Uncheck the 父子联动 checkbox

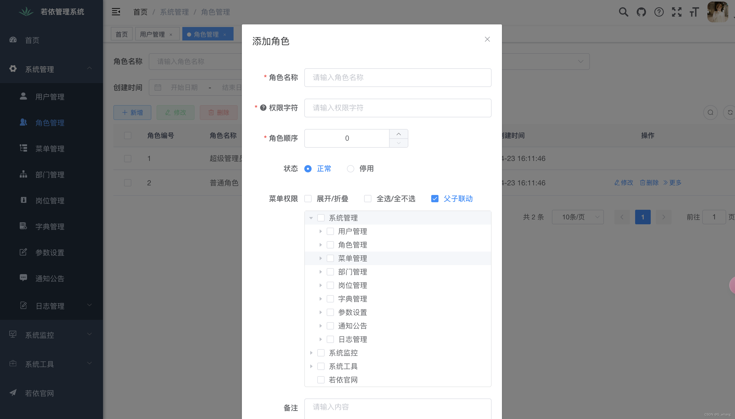click(x=434, y=199)
